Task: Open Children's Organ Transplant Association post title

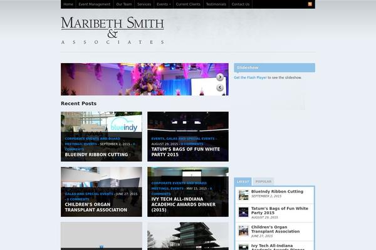Action: [x=96, y=207]
